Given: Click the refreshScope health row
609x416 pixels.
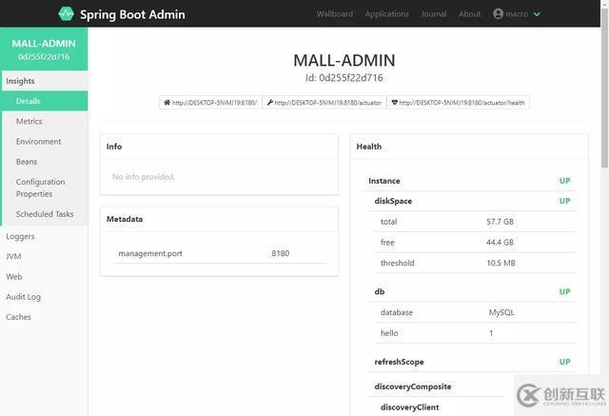Looking at the screenshot, I should pyautogui.click(x=472, y=362).
